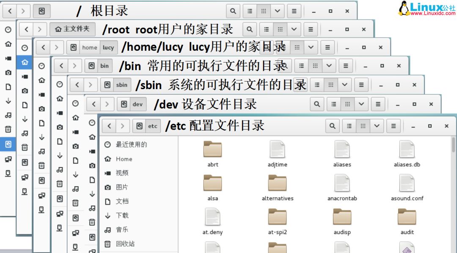Go forward in the /etc window
457x253 pixels.
click(122, 126)
